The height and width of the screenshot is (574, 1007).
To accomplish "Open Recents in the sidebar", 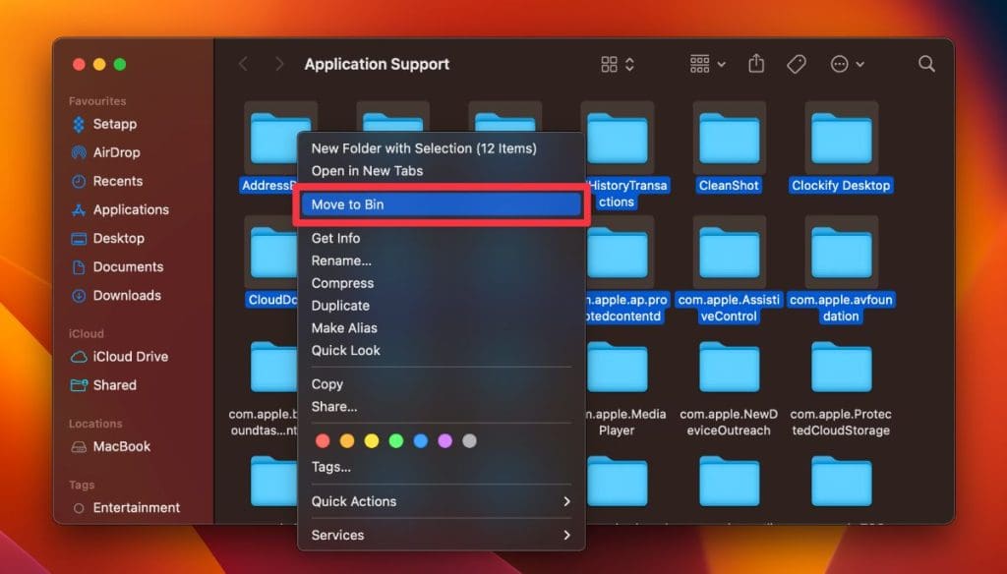I will (x=106, y=181).
